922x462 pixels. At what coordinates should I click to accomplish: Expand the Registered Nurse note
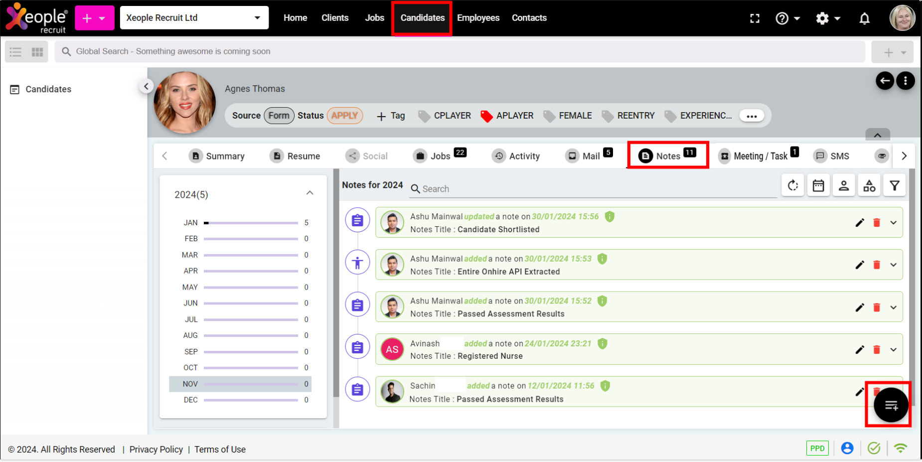pyautogui.click(x=894, y=350)
